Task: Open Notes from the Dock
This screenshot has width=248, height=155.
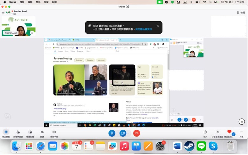Action: 100,146
